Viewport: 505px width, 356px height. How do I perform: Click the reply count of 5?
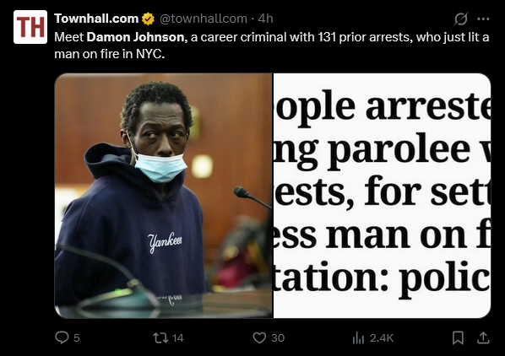tap(77, 338)
